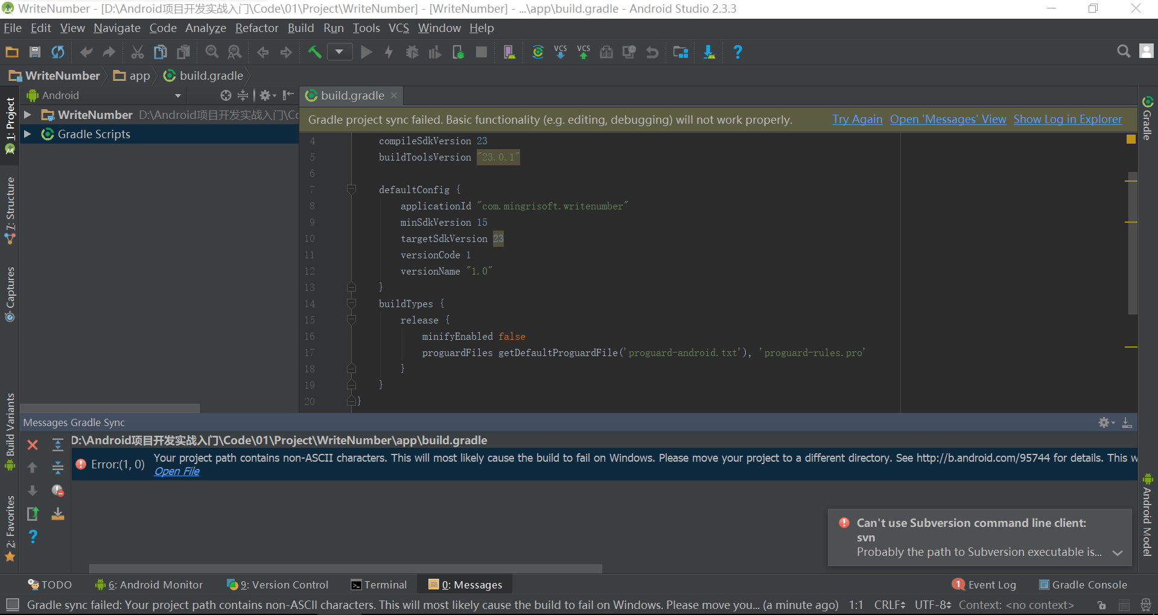Click the Revert toolbar icon
Image resolution: width=1158 pixels, height=615 pixels.
(652, 53)
